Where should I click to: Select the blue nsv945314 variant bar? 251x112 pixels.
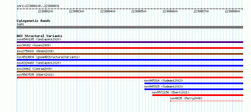pos(194,83)
